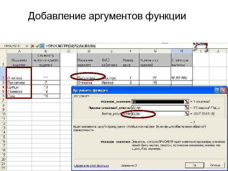Select cell with value 15 in column G
The width and height of the screenshot is (228, 171).
click(x=155, y=83)
